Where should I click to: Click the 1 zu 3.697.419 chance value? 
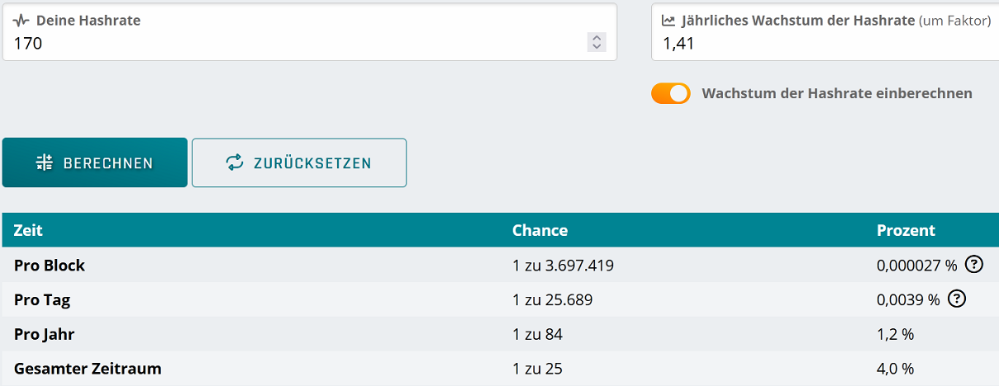[563, 266]
